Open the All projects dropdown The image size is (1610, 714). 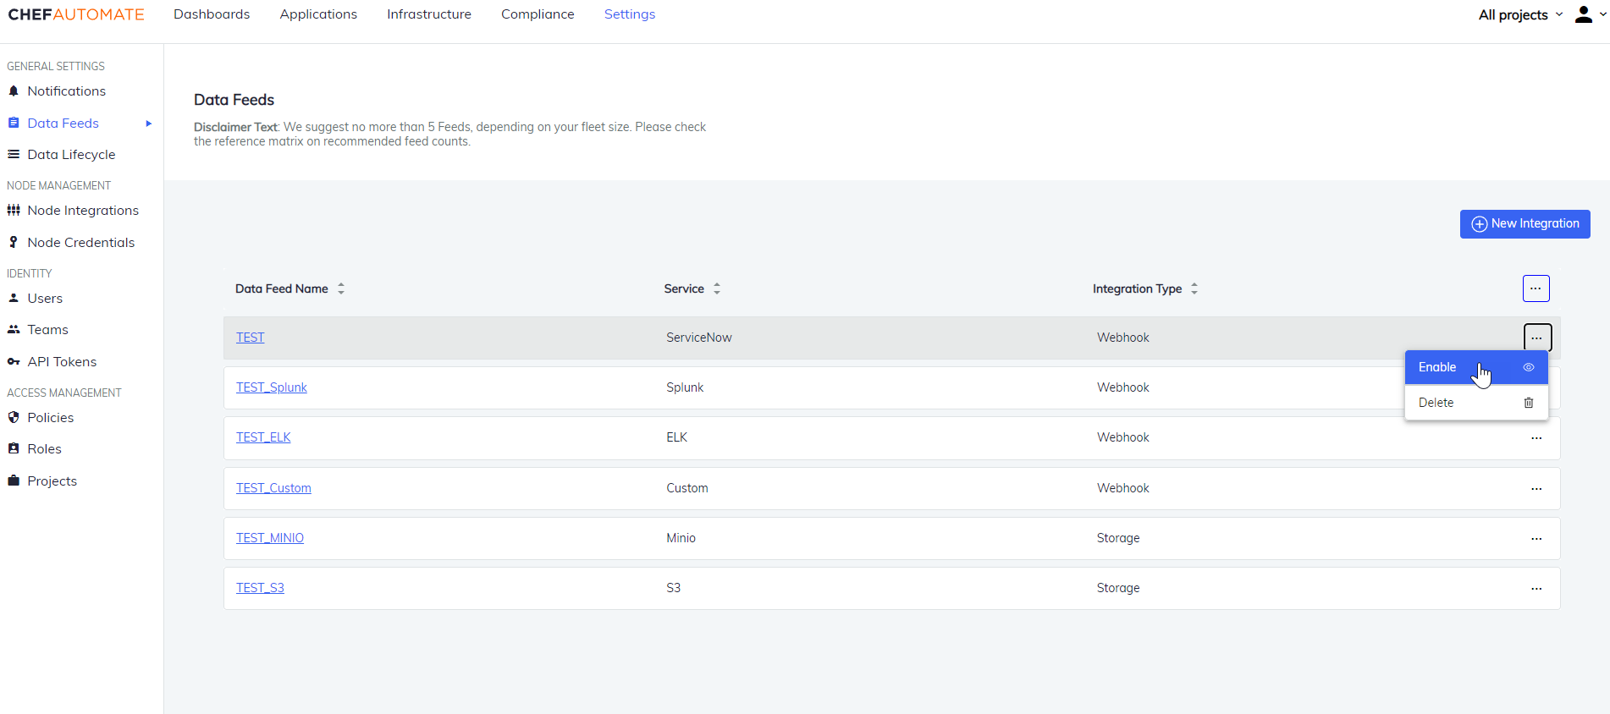click(x=1520, y=14)
